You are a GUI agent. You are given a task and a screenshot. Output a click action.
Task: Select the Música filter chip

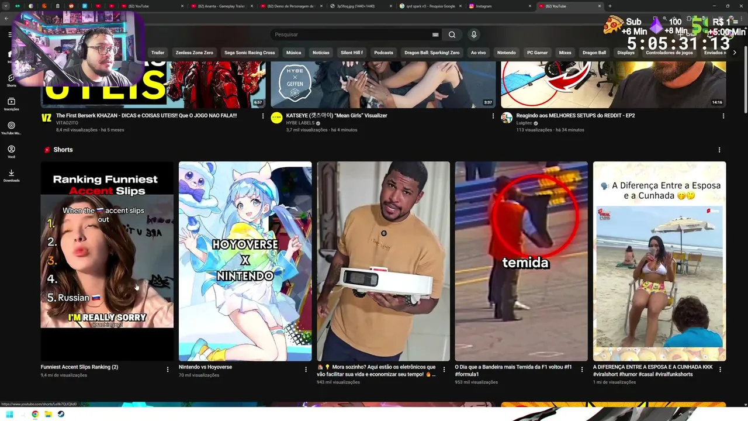point(294,53)
